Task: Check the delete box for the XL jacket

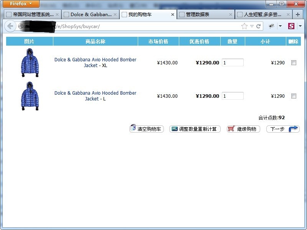Action: (x=294, y=62)
